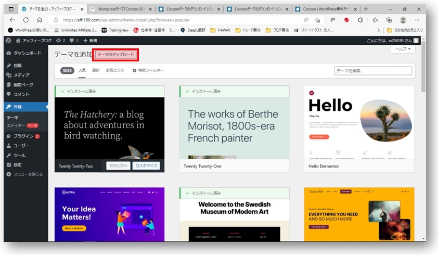The width and height of the screenshot is (438, 255).
Task: Open the その他のお気に入り folder
Action: 405,30
